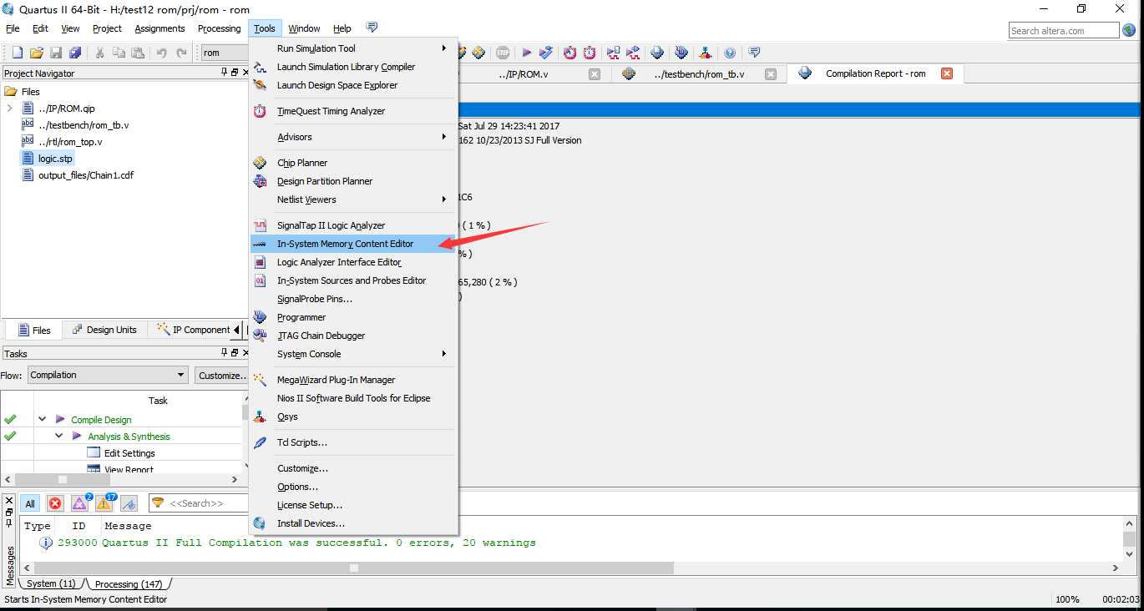The height and width of the screenshot is (611, 1144).
Task: Open Chip Planner from Tools menu
Action: click(x=353, y=163)
